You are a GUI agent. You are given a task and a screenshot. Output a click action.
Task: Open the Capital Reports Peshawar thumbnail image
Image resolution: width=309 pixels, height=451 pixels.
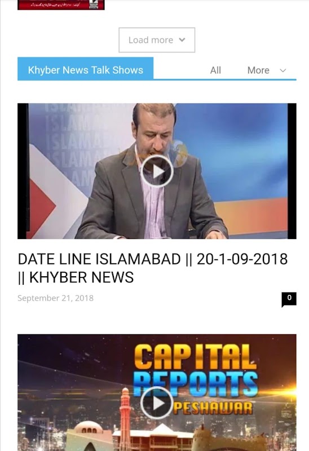coord(157,392)
